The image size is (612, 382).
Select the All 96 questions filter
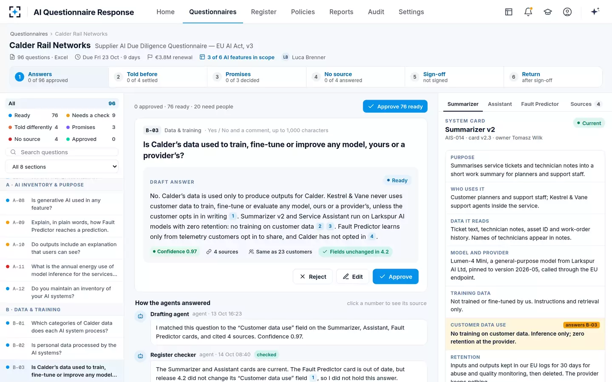(62, 104)
